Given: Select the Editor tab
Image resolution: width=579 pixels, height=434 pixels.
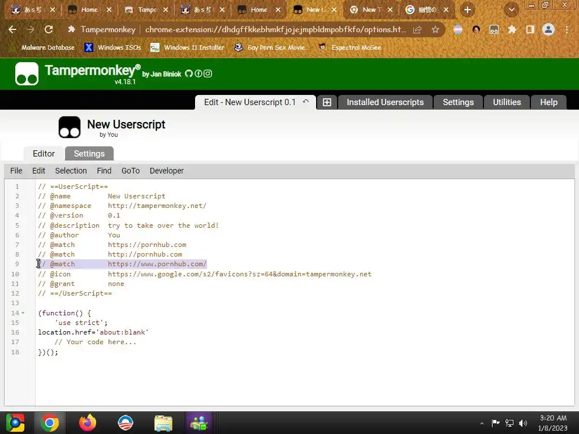Looking at the screenshot, I should coord(44,154).
